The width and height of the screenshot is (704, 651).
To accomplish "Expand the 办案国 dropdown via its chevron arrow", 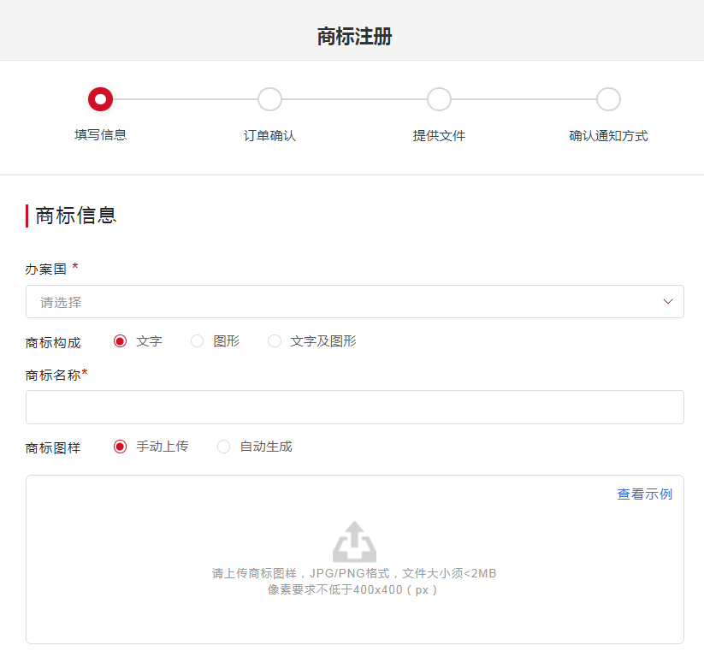I will 668,302.
